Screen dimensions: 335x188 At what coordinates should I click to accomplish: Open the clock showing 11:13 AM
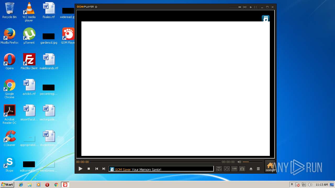(x=322, y=185)
